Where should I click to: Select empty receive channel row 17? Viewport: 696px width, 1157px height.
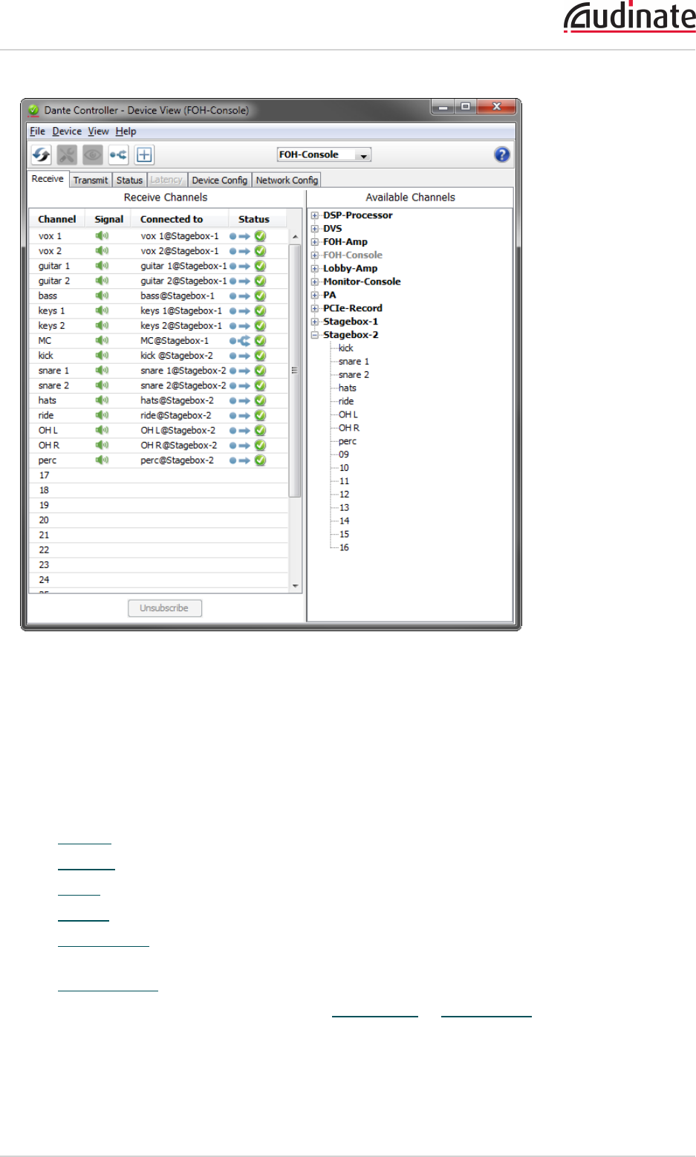[158, 475]
